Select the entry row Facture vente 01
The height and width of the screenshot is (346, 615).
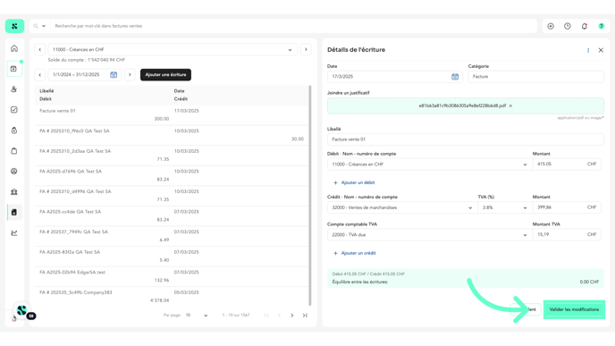click(x=172, y=115)
